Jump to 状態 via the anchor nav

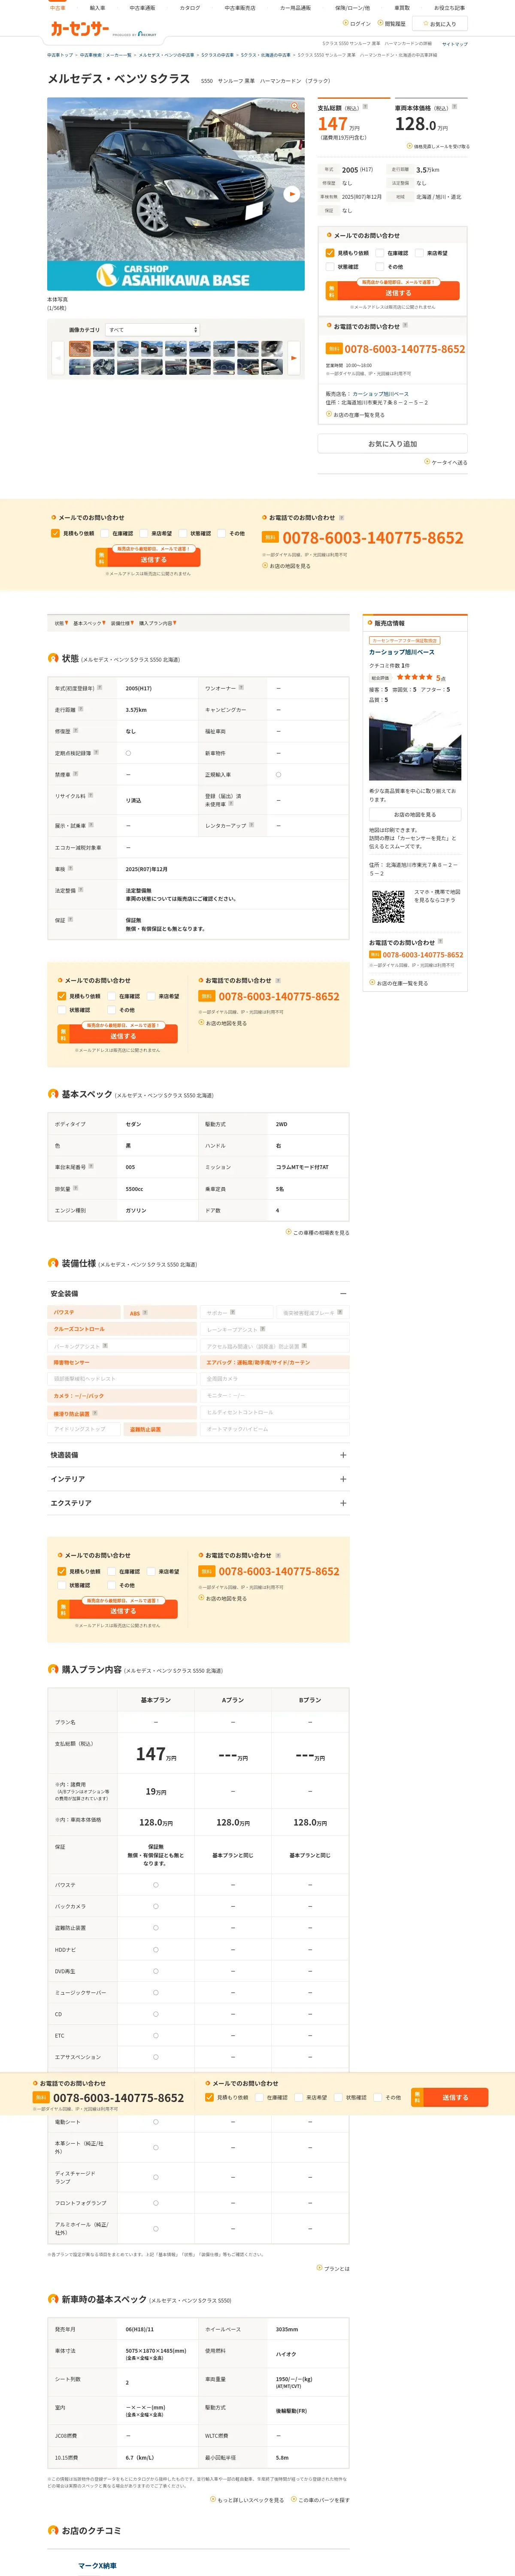(61, 623)
